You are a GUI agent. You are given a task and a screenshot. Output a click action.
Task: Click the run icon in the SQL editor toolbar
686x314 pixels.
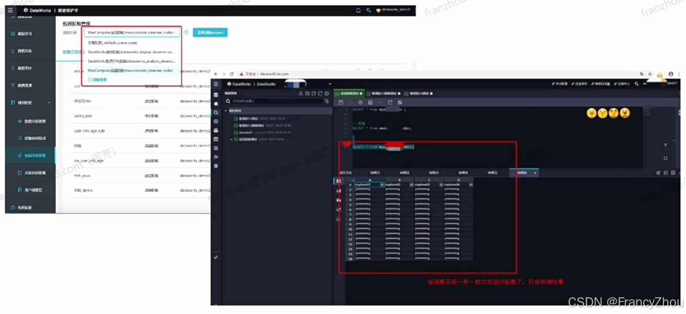(x=360, y=103)
